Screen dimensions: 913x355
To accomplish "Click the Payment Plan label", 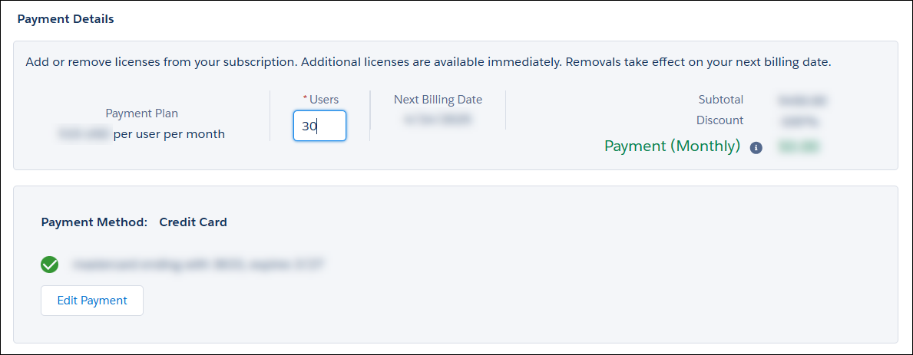I will 141,113.
